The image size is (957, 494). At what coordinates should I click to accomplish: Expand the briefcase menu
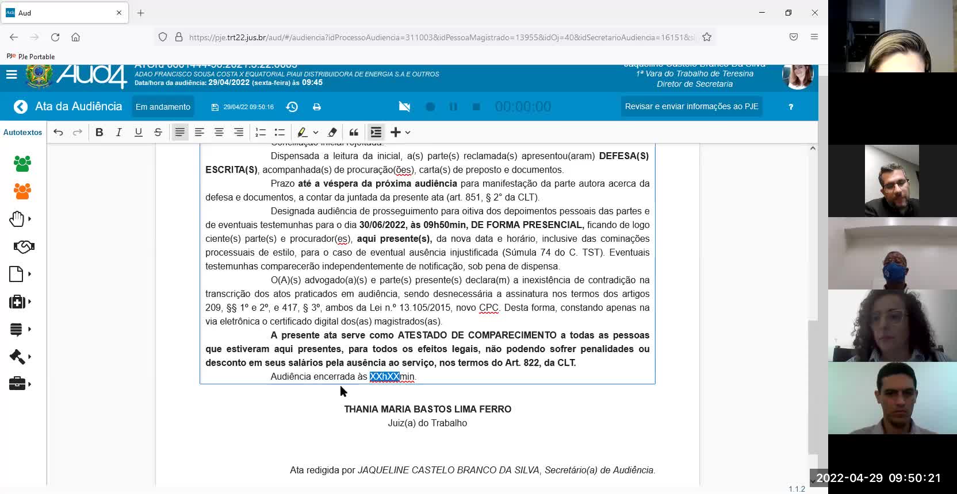[x=20, y=384]
